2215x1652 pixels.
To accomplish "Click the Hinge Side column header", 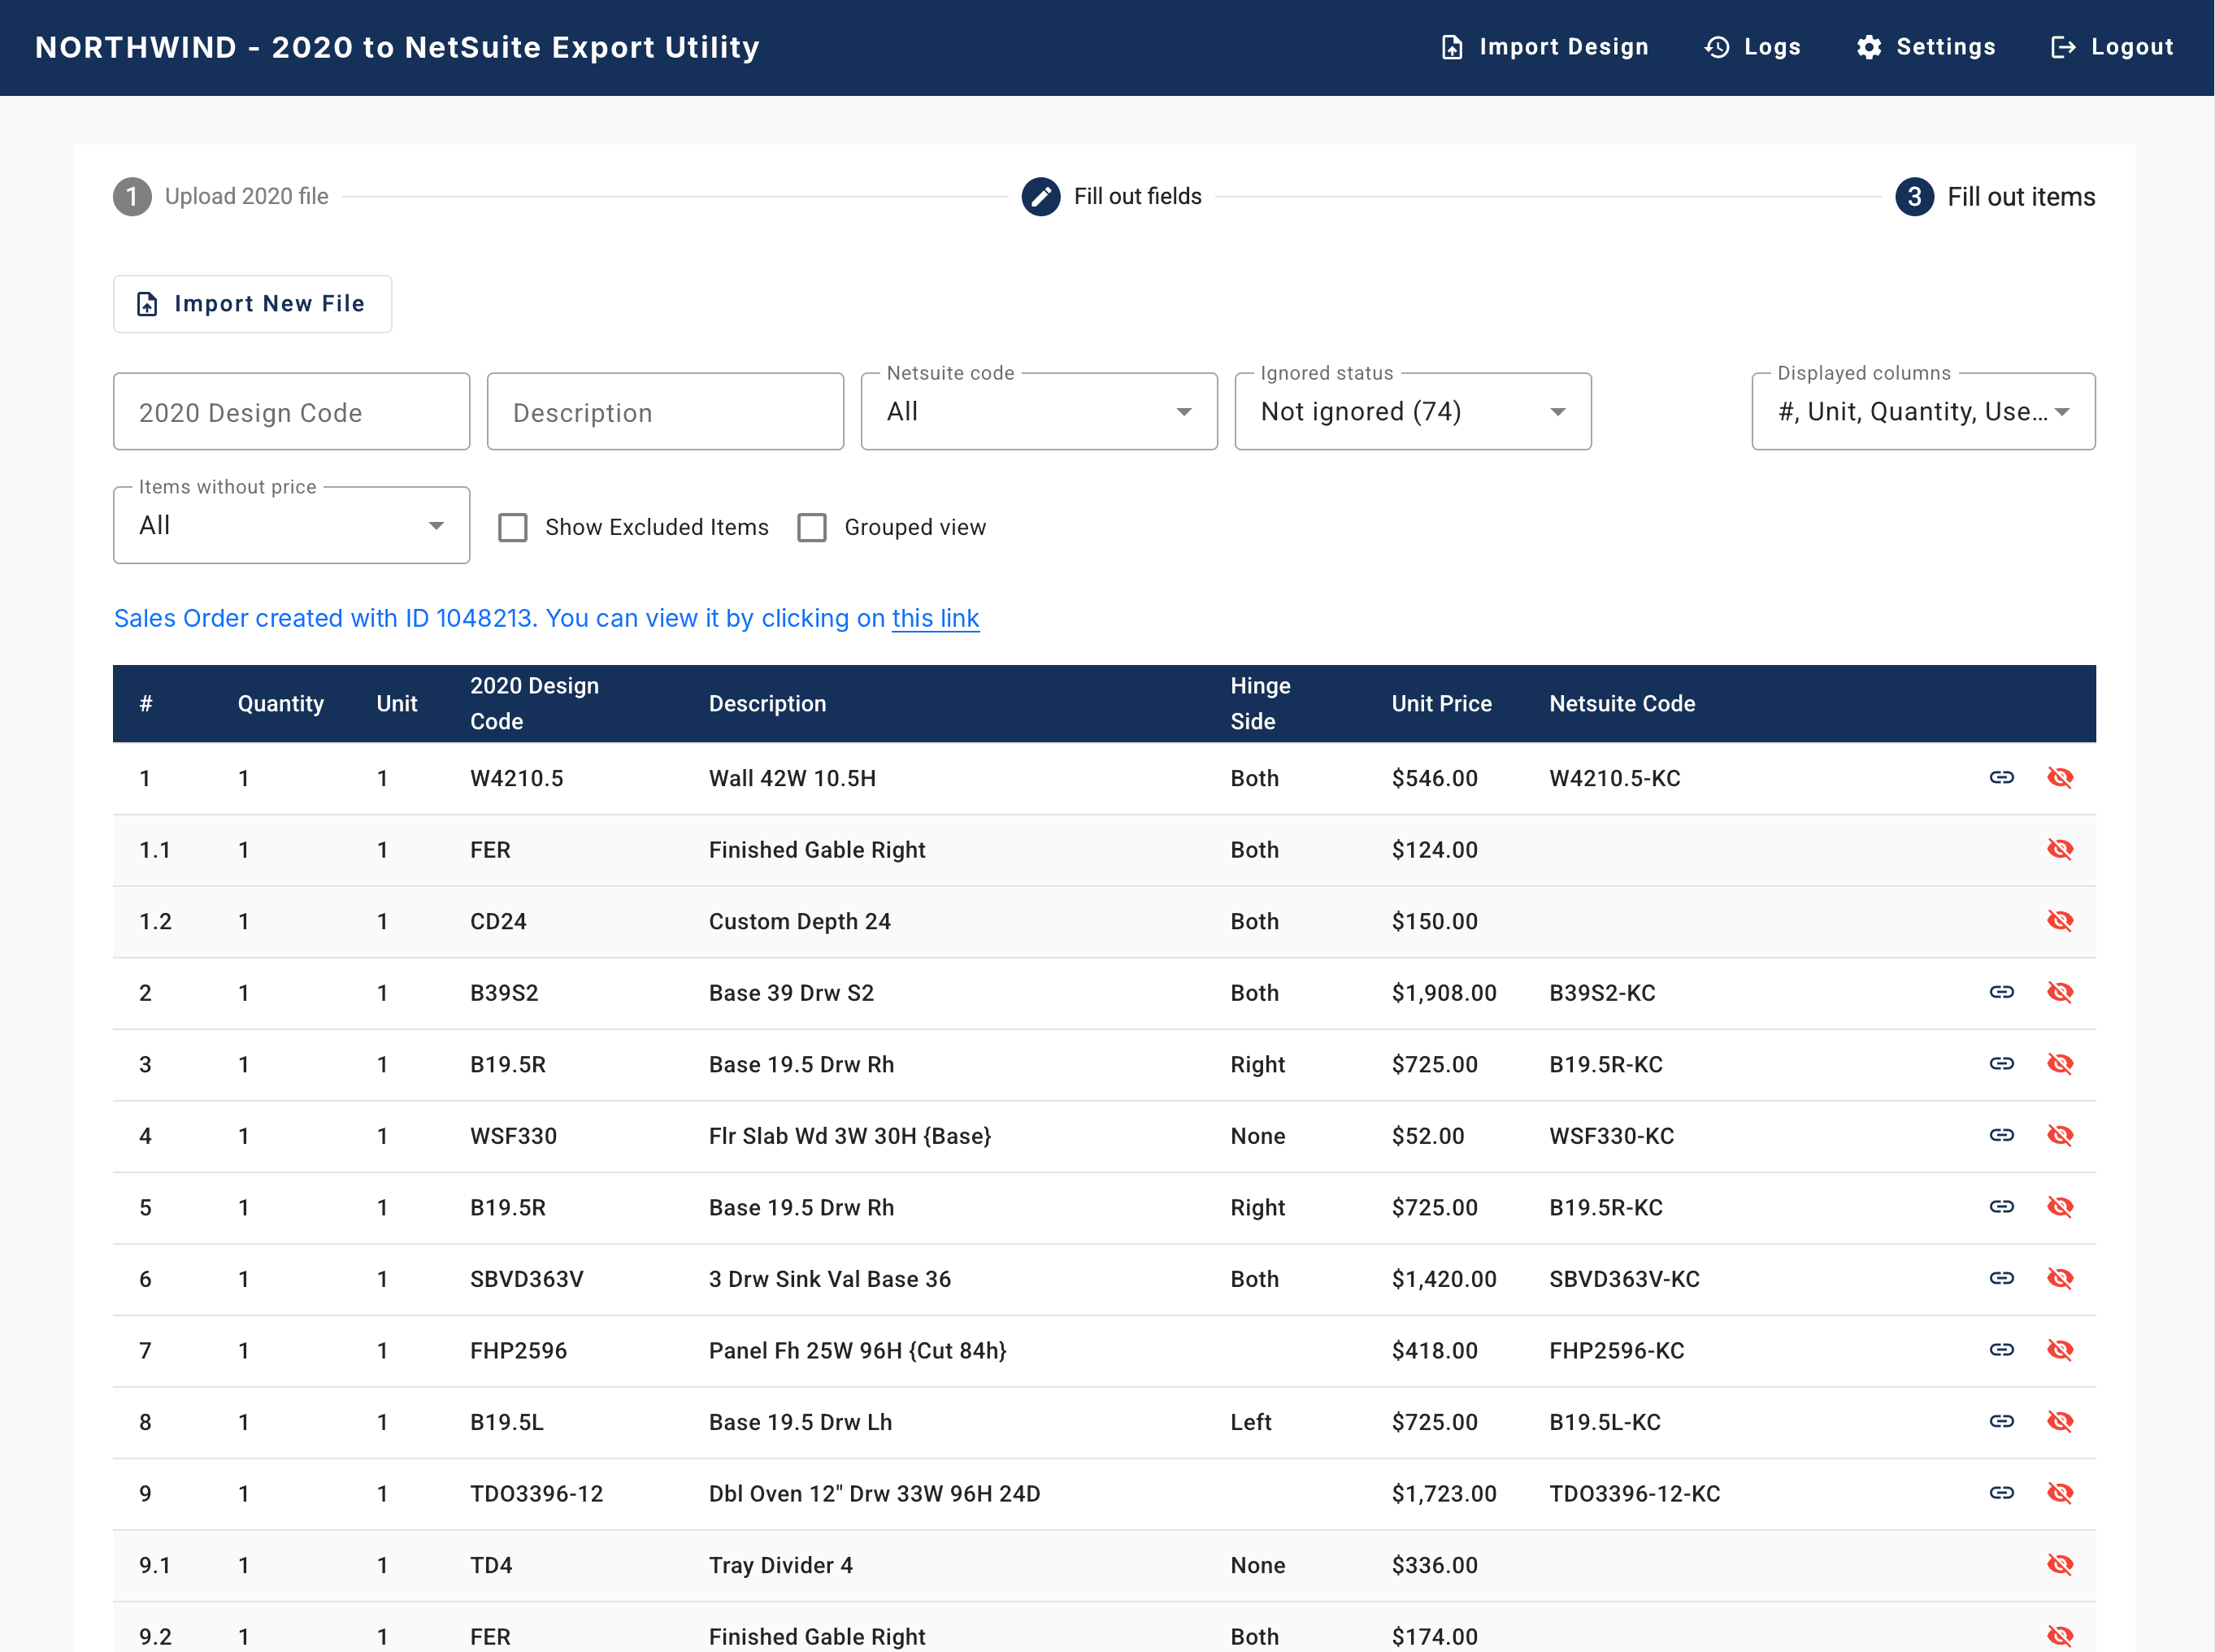I will pos(1261,703).
